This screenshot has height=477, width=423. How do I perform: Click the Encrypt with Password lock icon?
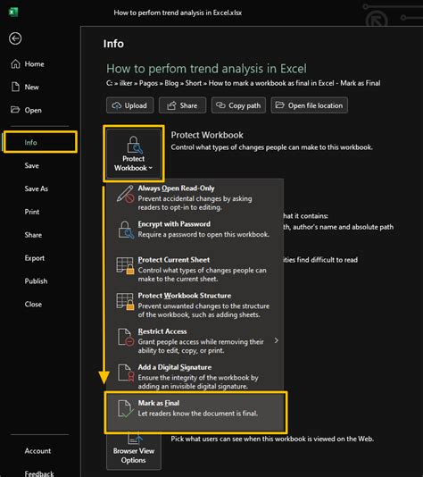(x=126, y=230)
